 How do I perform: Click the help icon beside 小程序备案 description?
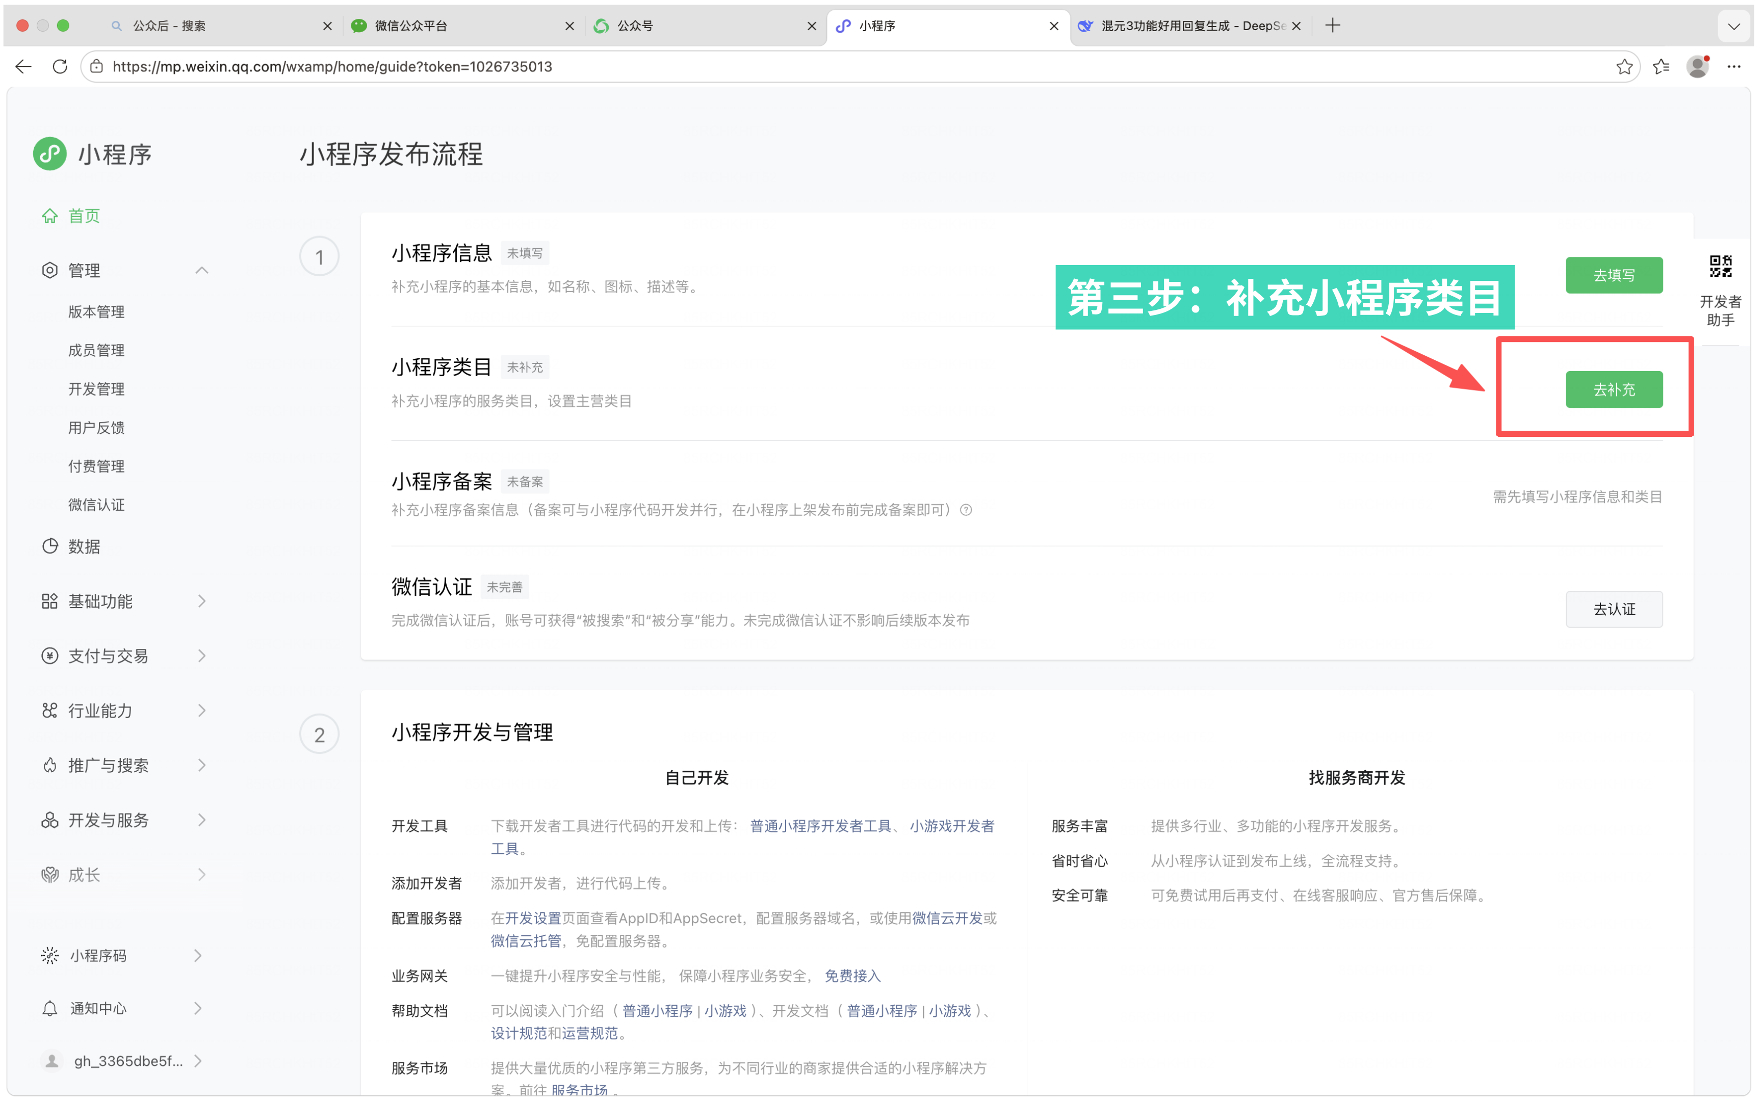[966, 510]
